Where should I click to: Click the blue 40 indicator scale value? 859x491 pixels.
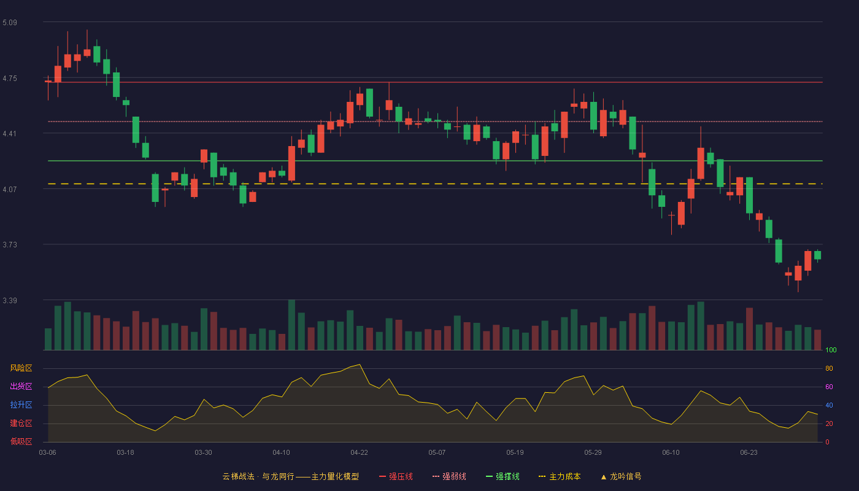(829, 405)
